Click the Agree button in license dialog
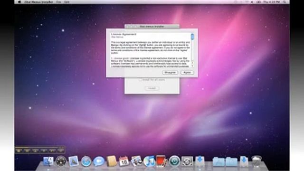 187,73
